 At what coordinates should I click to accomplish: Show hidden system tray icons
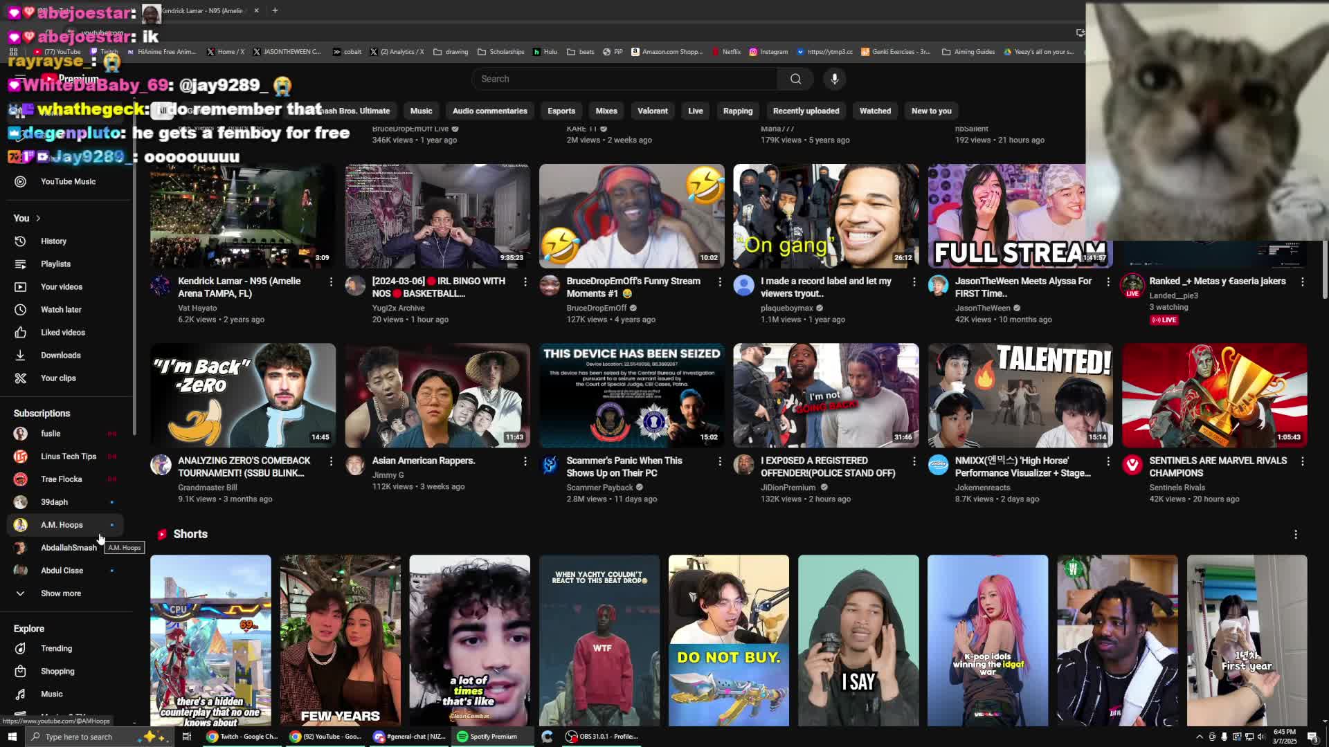click(1200, 737)
